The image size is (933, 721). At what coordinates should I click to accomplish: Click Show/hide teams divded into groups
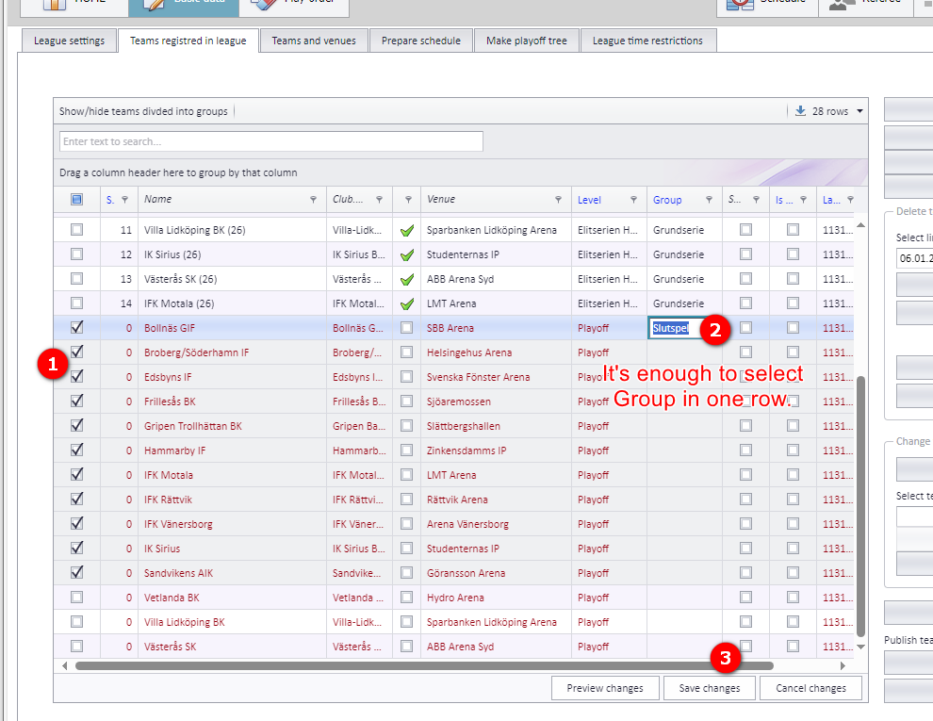pos(143,111)
